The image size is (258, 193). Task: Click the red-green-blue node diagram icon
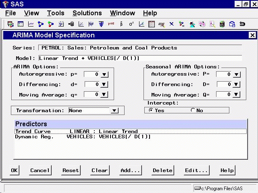click(51, 24)
